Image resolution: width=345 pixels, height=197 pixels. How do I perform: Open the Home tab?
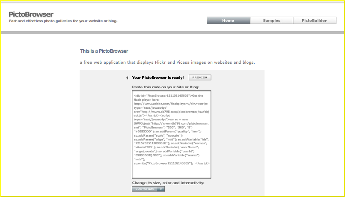click(228, 21)
